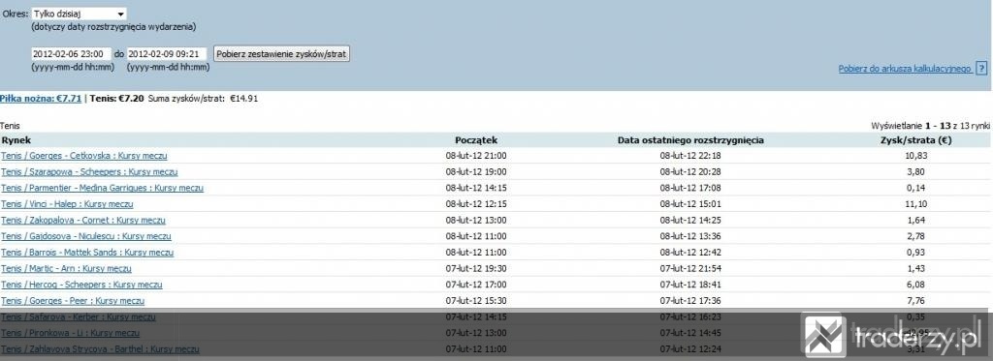Viewport: 993px width, 361px height.
Task: Select profit value 11,10
Action: [915, 204]
